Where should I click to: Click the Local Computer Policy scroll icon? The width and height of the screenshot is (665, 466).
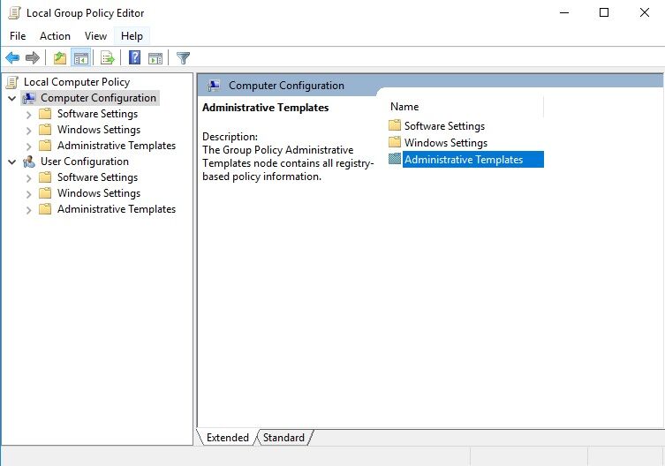coord(12,82)
